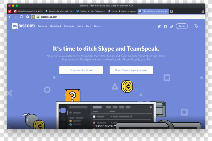Switch to the Twitter tab
This screenshot has width=212, height=141.
tap(91, 11)
